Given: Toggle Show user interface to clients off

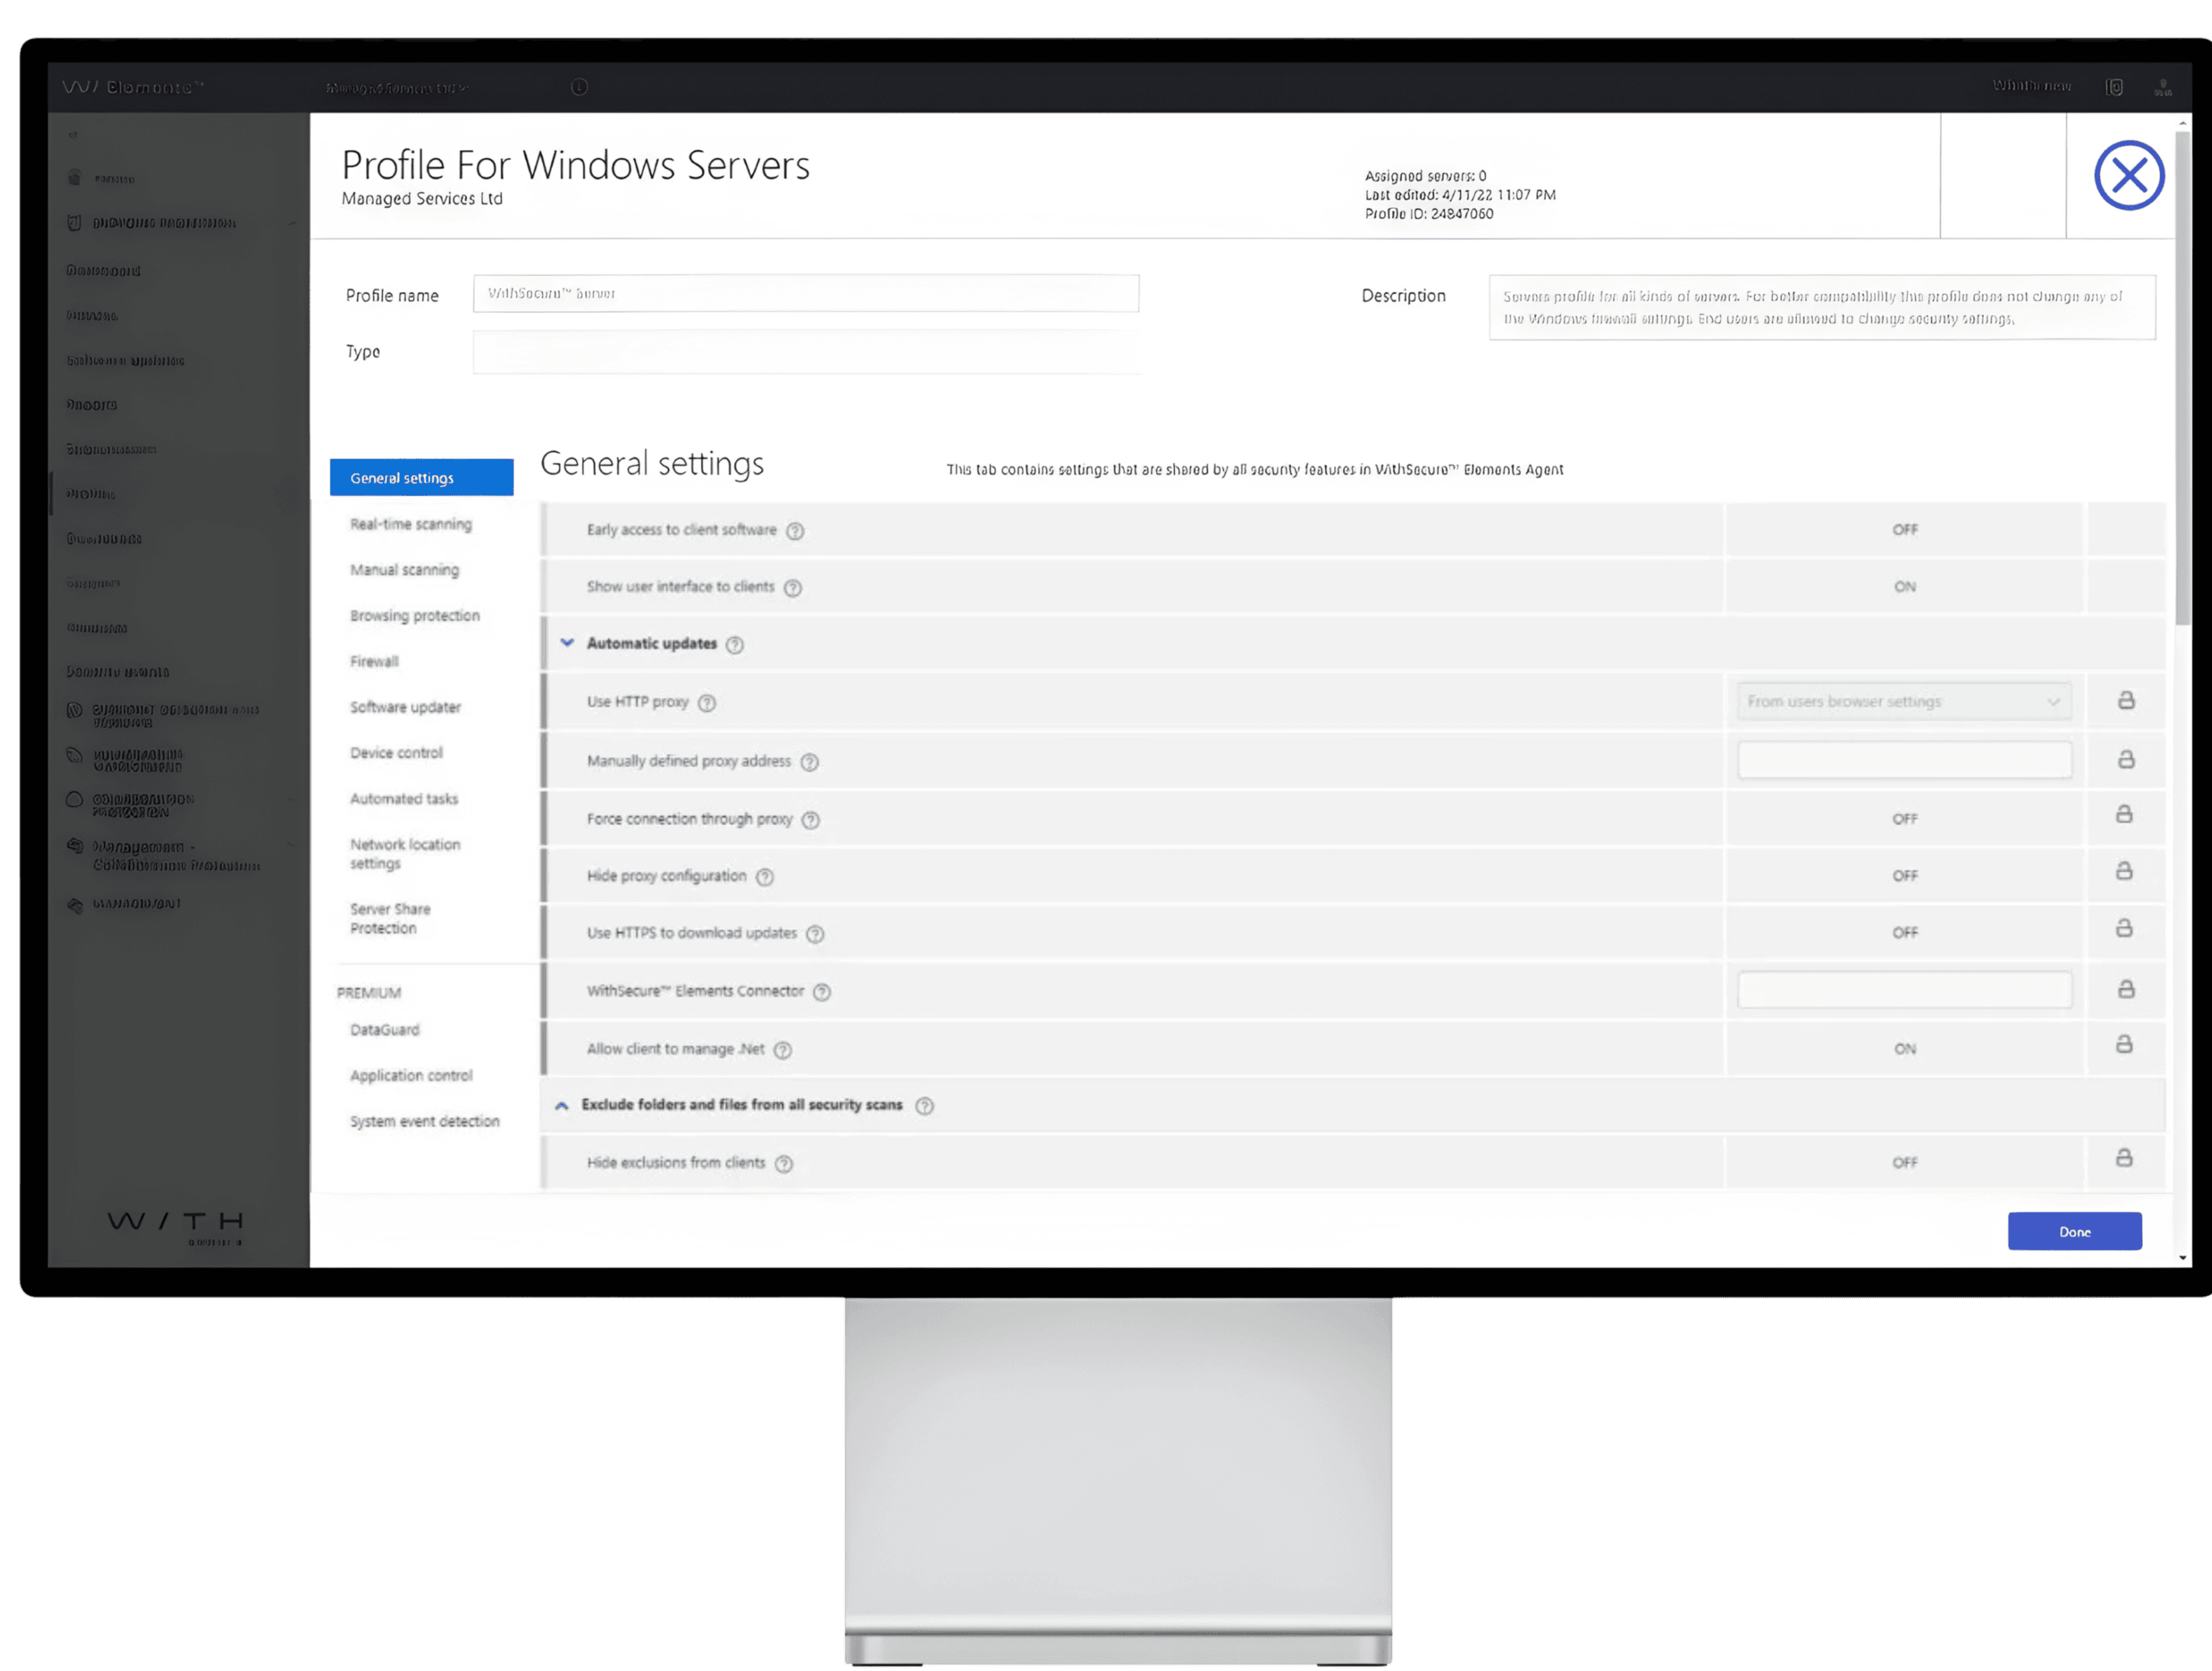Looking at the screenshot, I should click(1904, 586).
